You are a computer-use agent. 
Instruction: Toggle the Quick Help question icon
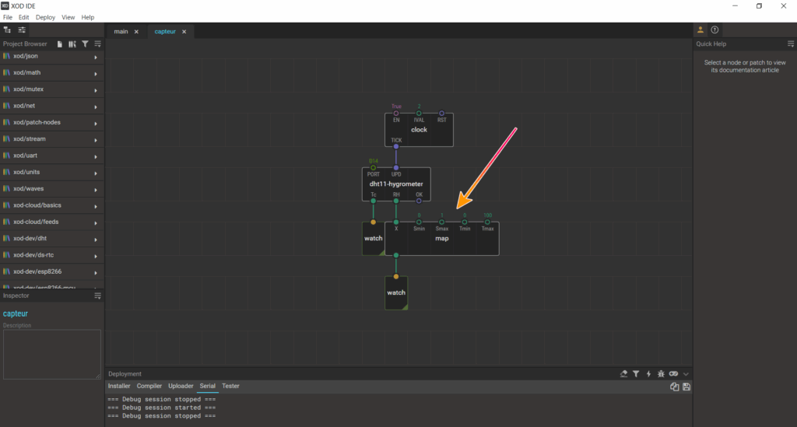(x=714, y=30)
